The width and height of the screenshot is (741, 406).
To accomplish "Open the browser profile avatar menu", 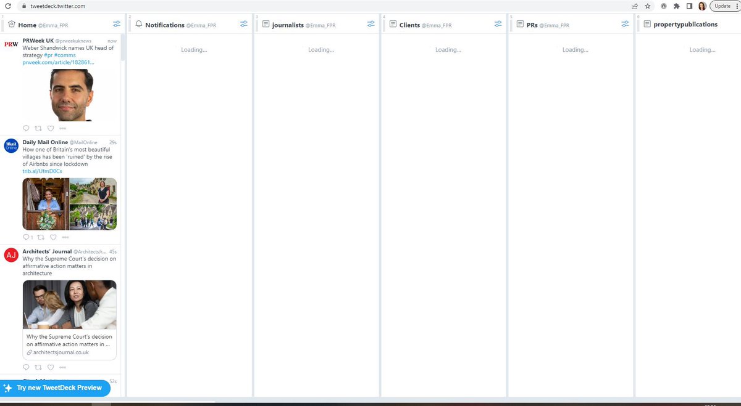I will (x=702, y=6).
